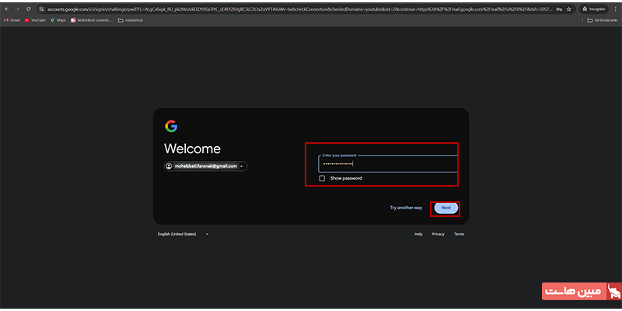The image size is (622, 311).
Task: Reload the page with the refresh icon
Action: pos(29,9)
